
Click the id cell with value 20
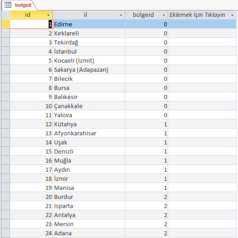(x=31, y=197)
